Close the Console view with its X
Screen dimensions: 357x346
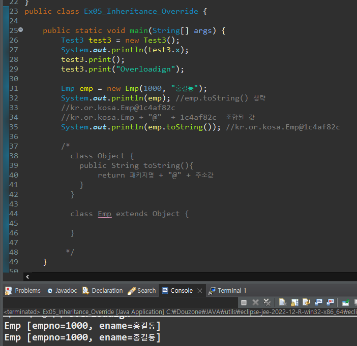pos(199,291)
